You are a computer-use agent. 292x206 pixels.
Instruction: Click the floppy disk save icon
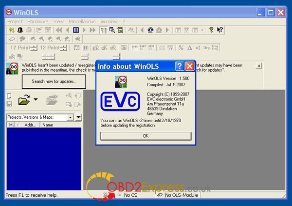[9, 104]
